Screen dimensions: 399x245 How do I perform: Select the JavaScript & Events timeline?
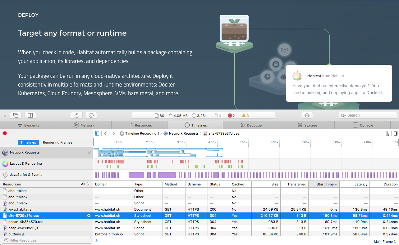point(47,175)
